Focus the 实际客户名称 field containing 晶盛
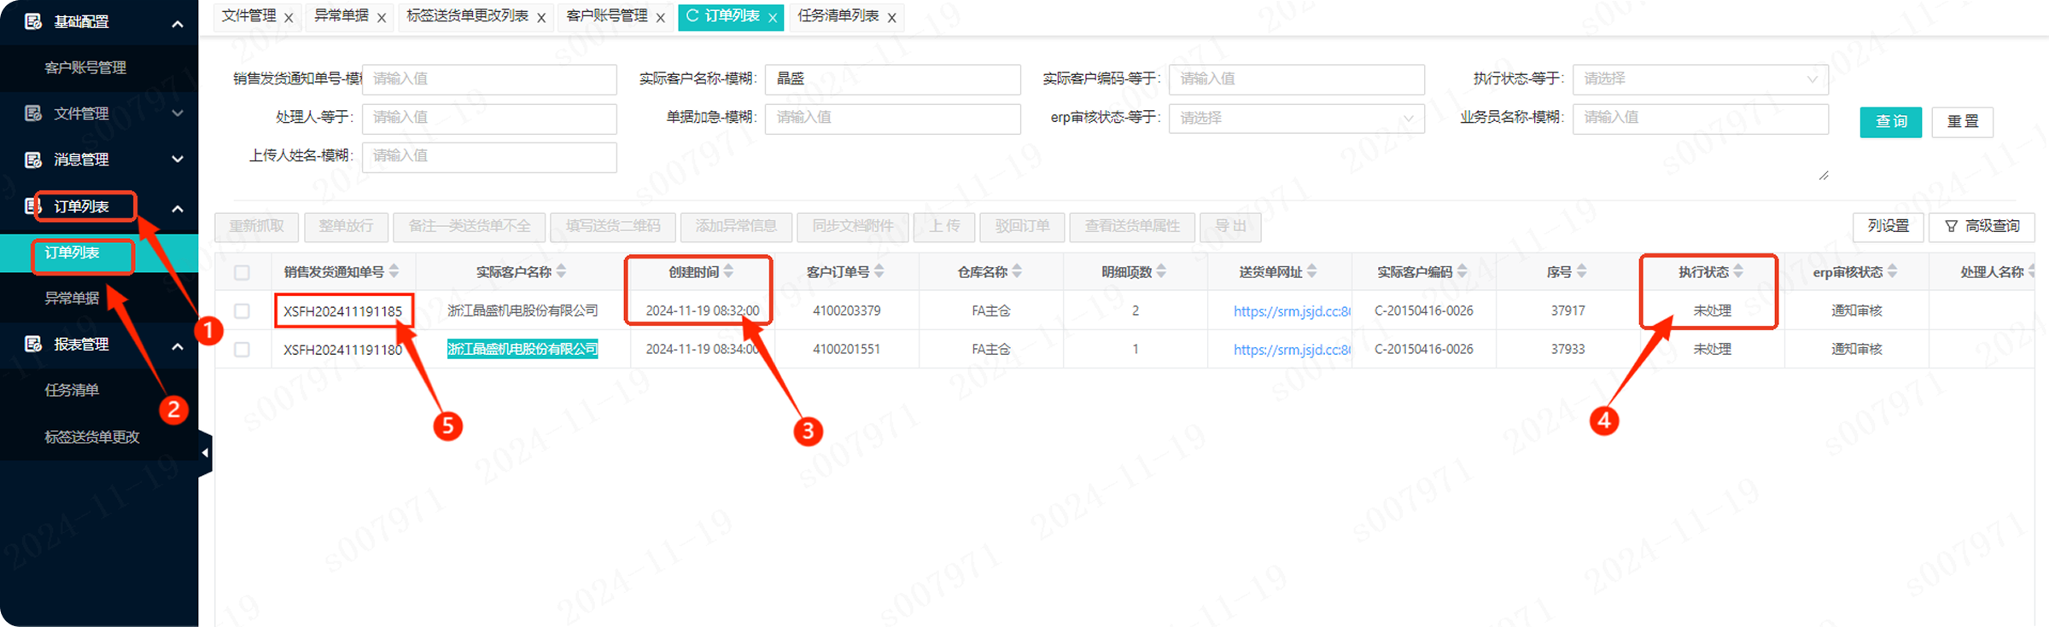 (892, 79)
